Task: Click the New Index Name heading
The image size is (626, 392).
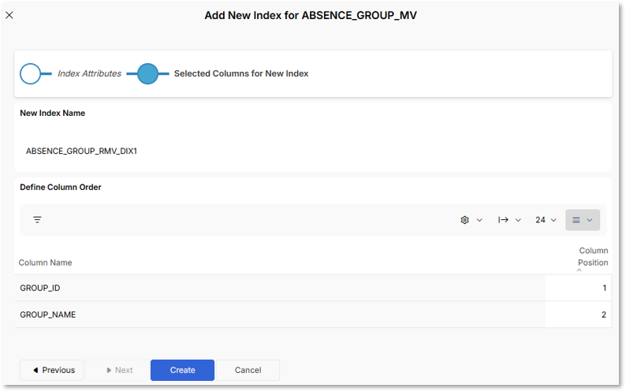Action: click(x=52, y=113)
